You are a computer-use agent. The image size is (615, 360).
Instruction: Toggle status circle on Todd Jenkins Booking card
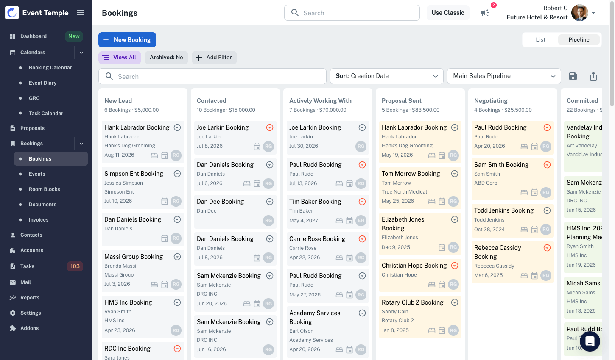[547, 210]
